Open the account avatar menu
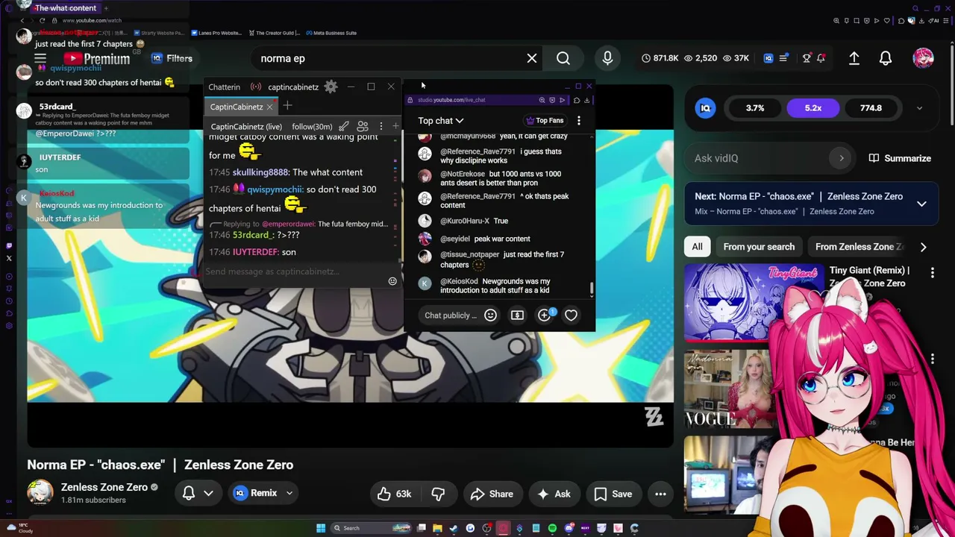Image resolution: width=955 pixels, height=537 pixels. [923, 58]
